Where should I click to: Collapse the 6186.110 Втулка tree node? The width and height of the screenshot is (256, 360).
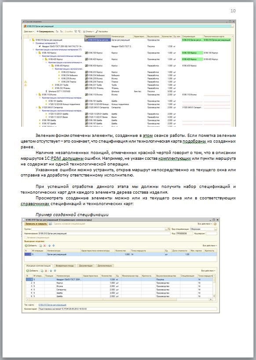click(37, 95)
